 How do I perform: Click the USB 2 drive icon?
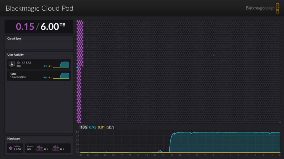click(61, 149)
